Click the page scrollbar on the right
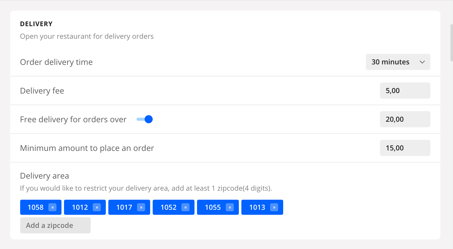Image resolution: width=453 pixels, height=249 pixels. [x=451, y=43]
